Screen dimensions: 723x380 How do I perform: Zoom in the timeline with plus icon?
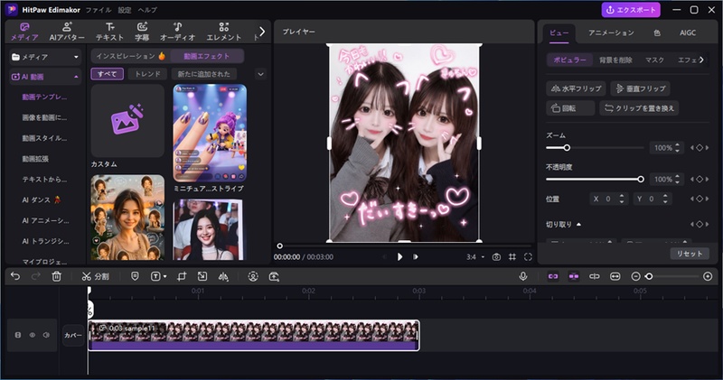[x=708, y=276]
